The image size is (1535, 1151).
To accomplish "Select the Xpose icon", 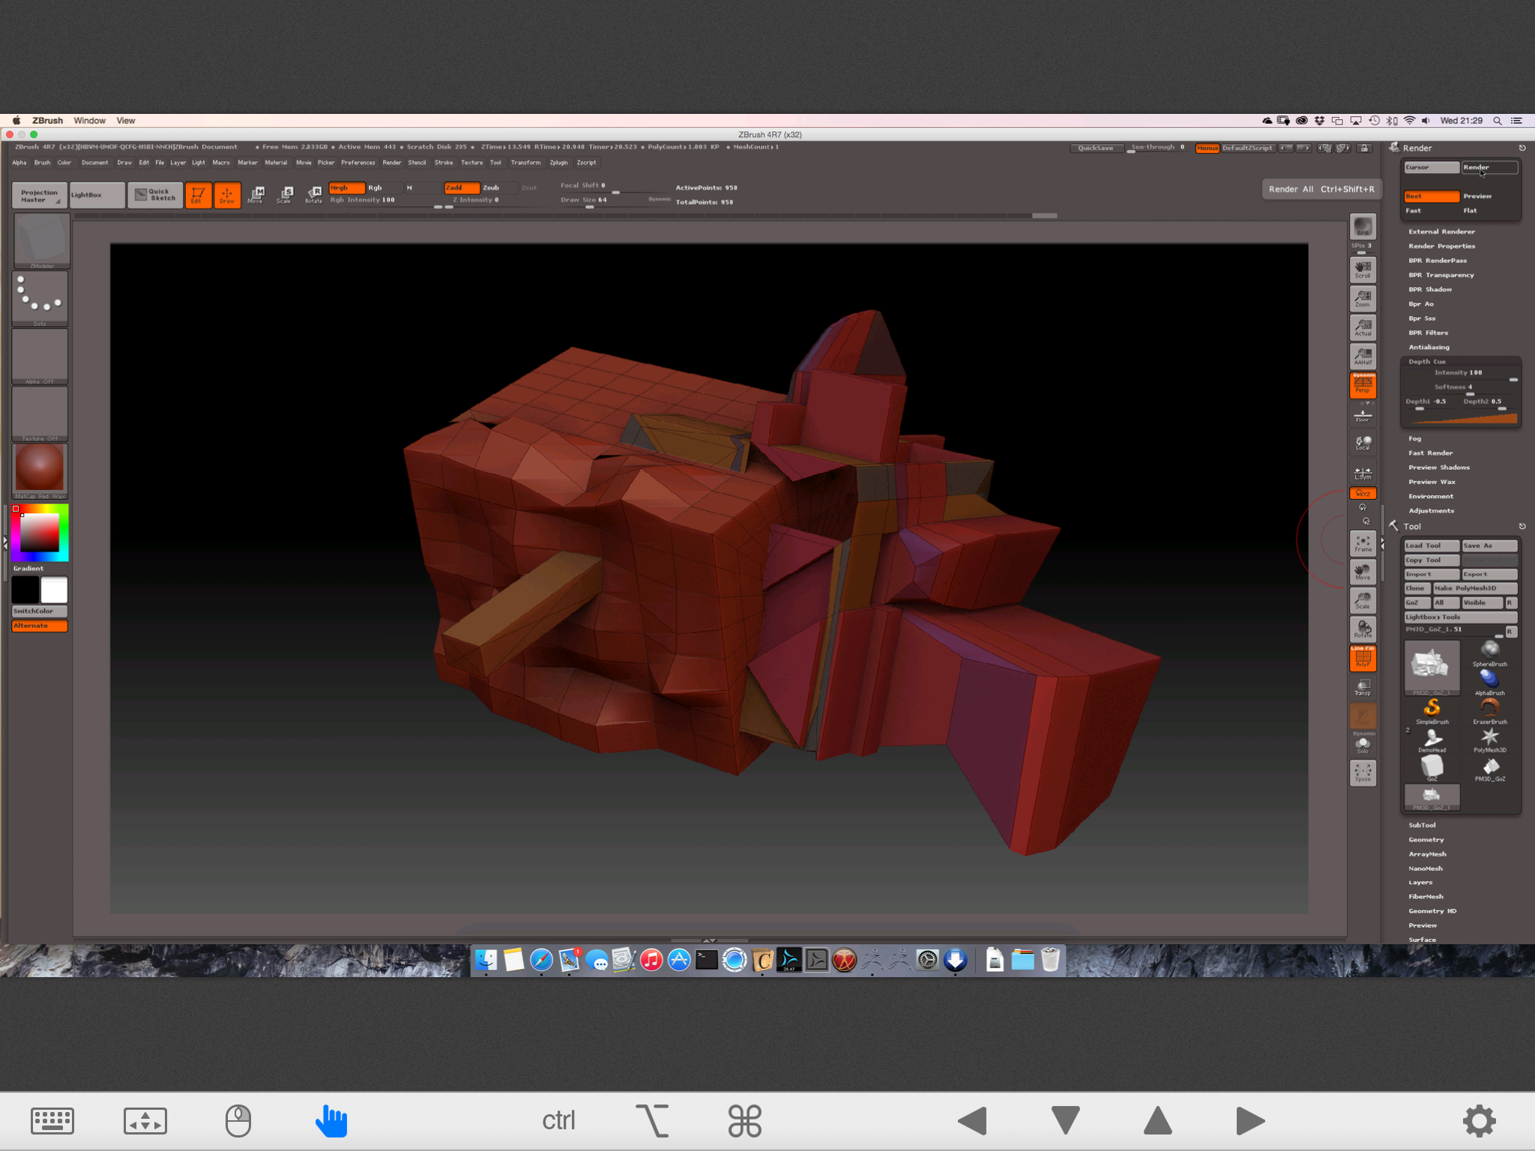I will click(1363, 773).
